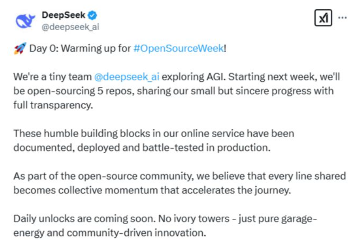Click the blue verified checkmark badge
The width and height of the screenshot is (351, 240).
[92, 15]
